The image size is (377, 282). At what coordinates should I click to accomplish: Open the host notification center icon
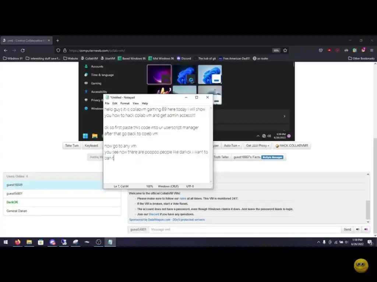pyautogui.click(x=370, y=242)
